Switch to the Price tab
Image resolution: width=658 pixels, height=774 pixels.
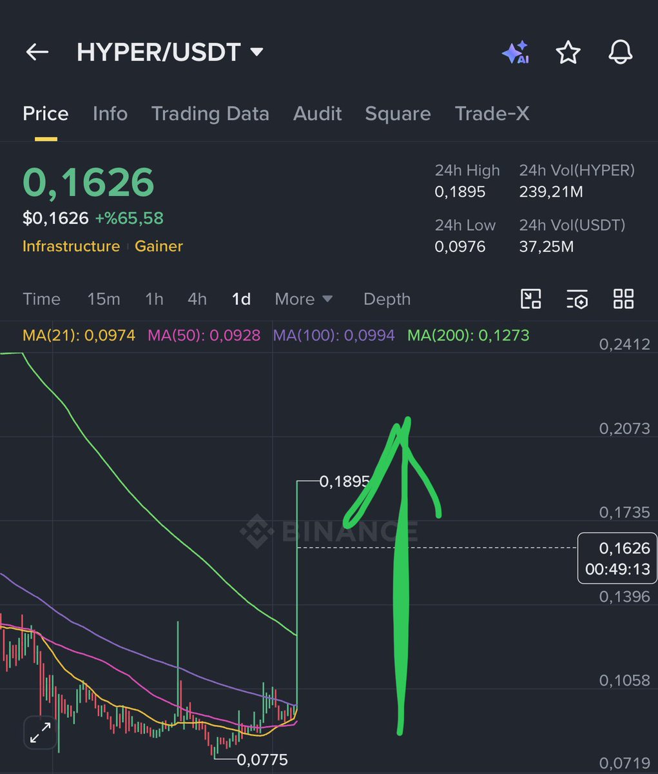tap(45, 114)
